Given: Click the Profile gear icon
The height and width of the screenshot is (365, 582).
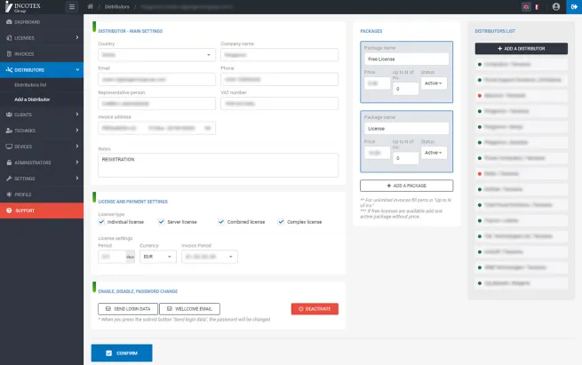Looking at the screenshot, I should (x=9, y=194).
